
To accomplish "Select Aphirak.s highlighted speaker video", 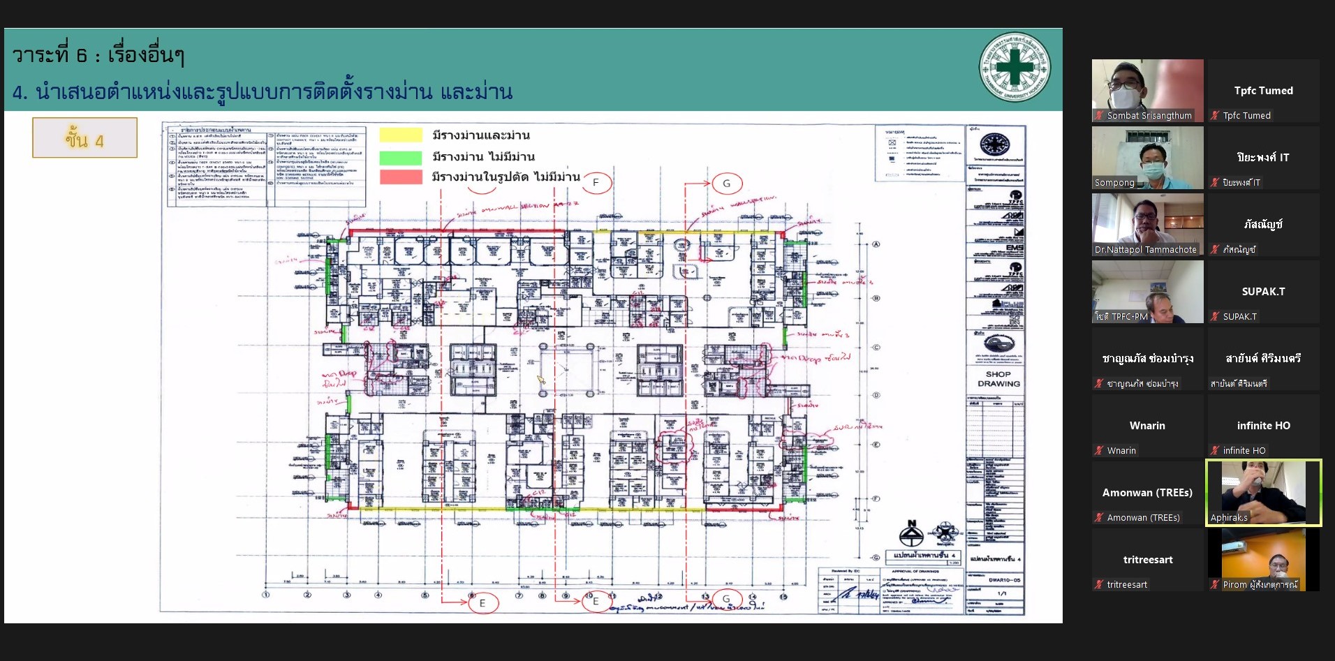I will (1263, 492).
